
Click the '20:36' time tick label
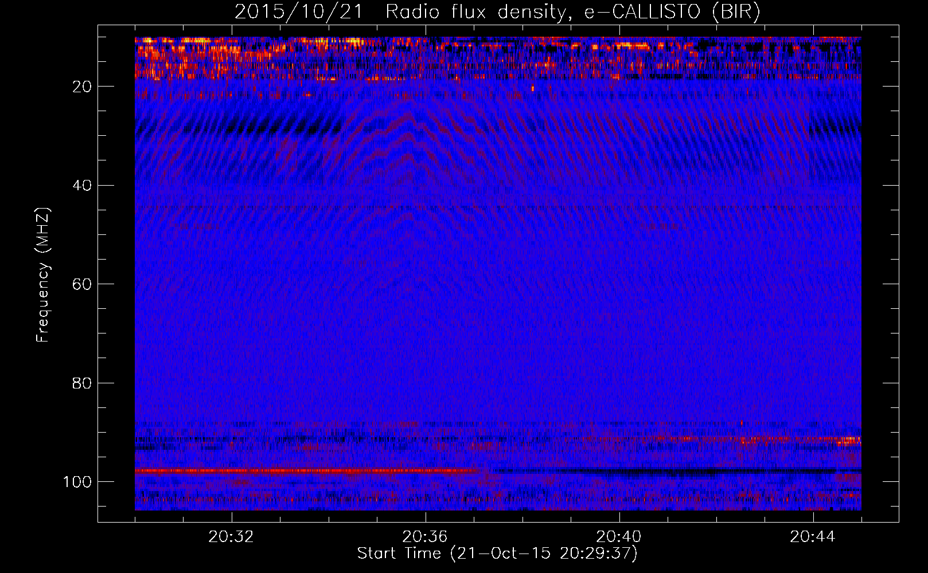click(x=425, y=537)
